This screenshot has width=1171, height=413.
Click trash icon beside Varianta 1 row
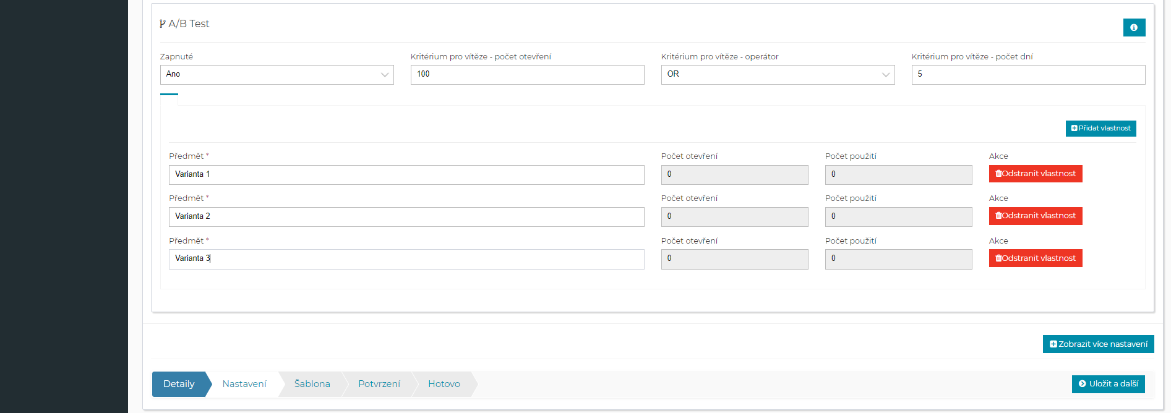[x=998, y=174]
